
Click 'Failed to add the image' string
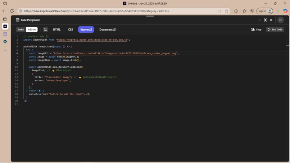65,94
